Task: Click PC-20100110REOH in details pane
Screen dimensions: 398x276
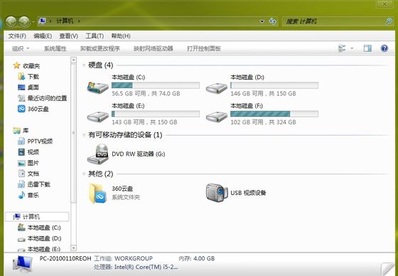Action: click(65, 258)
